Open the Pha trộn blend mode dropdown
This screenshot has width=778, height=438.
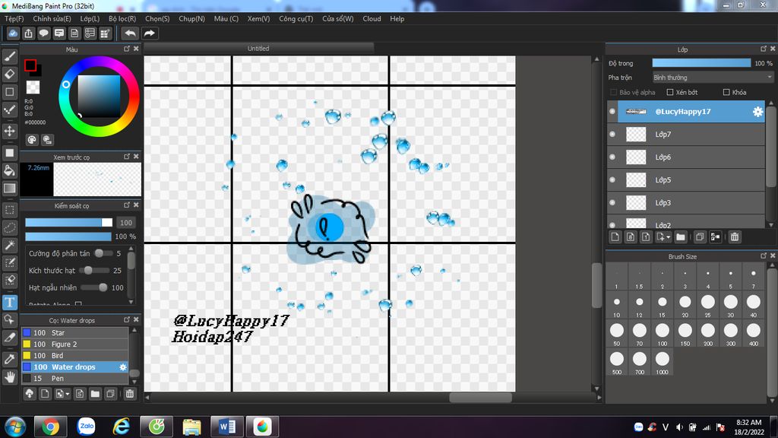pos(713,78)
